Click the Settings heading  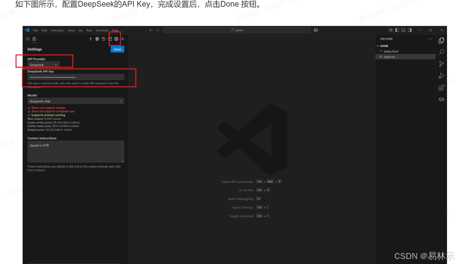pyautogui.click(x=35, y=49)
